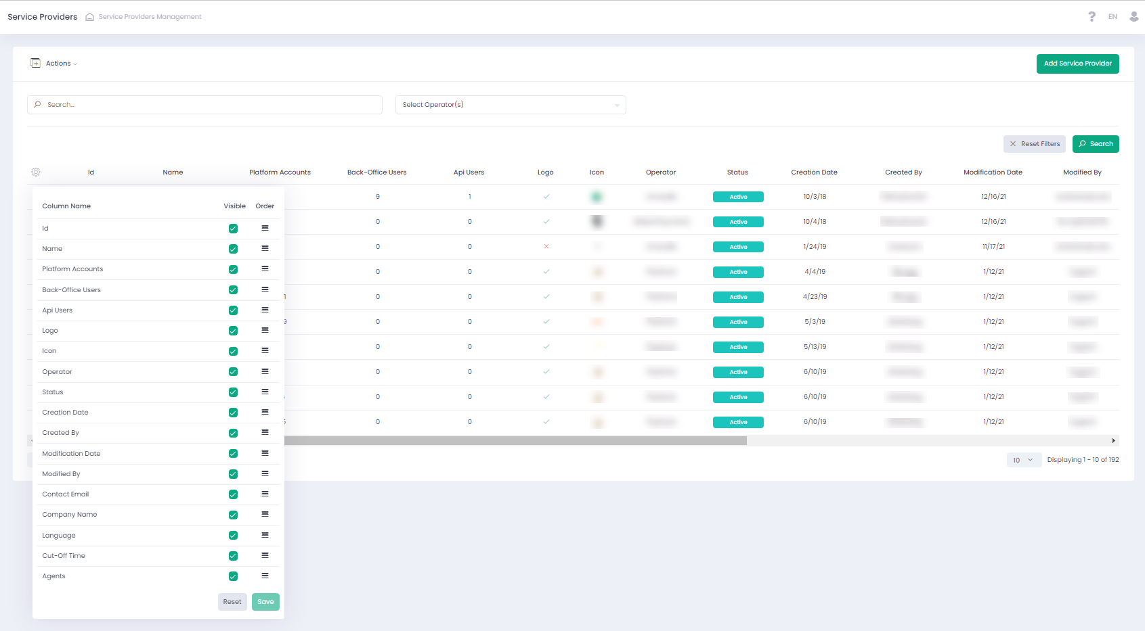Click the Actions menu icon
This screenshot has height=631, width=1145.
pyautogui.click(x=35, y=64)
